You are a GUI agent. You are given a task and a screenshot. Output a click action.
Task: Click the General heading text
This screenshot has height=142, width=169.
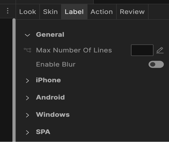point(50,35)
